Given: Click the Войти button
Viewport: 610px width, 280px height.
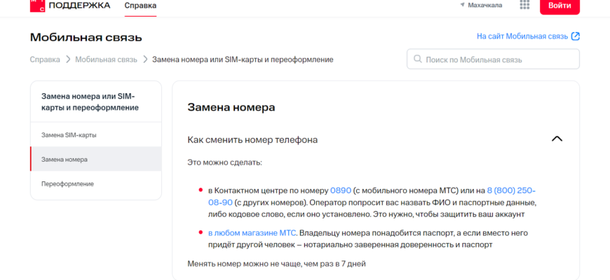Looking at the screenshot, I should (560, 6).
